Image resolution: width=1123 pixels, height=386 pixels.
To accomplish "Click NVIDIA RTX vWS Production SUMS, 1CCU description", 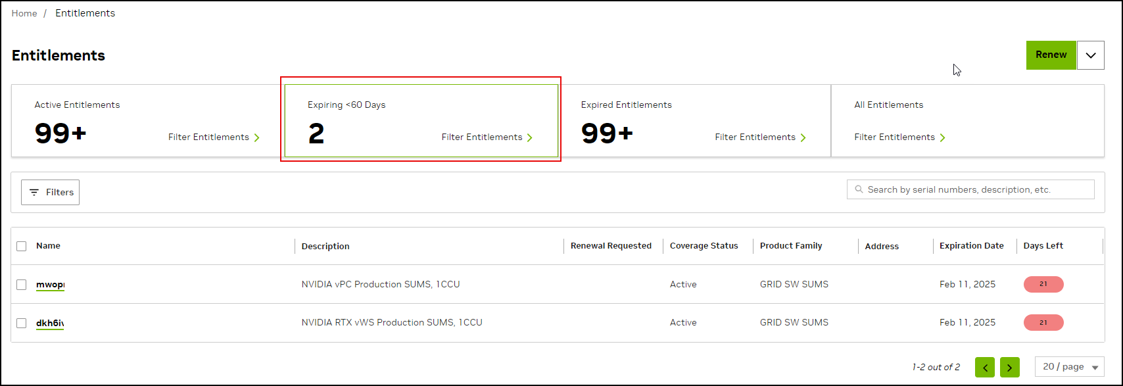I will click(x=392, y=322).
